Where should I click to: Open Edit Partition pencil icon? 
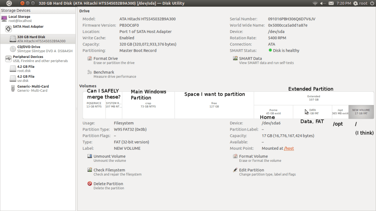point(235,170)
